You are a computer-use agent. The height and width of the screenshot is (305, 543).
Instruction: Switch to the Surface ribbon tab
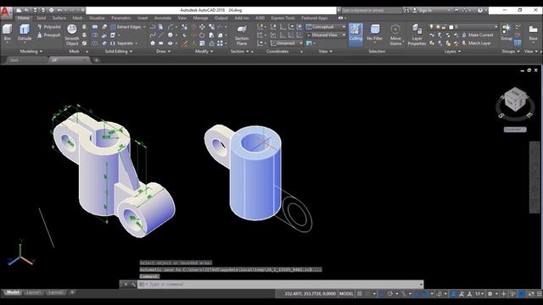coord(59,18)
